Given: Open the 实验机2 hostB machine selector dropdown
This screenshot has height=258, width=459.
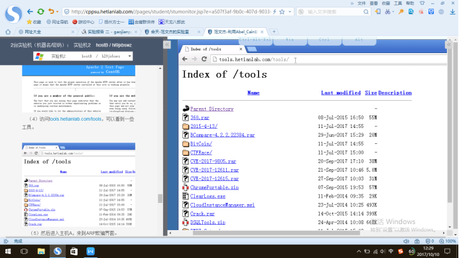Looking at the screenshot, I should pos(83,56).
